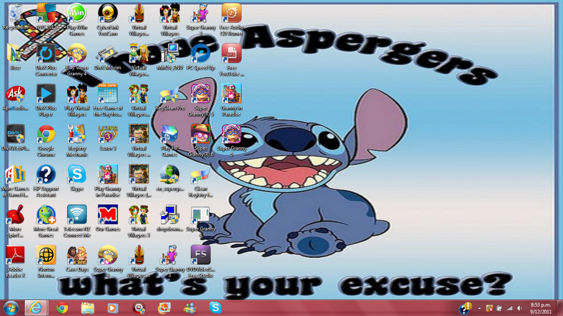The height and width of the screenshot is (316, 563).
Task: Select the DivXWebPl... desktop icon
Action: [15, 138]
